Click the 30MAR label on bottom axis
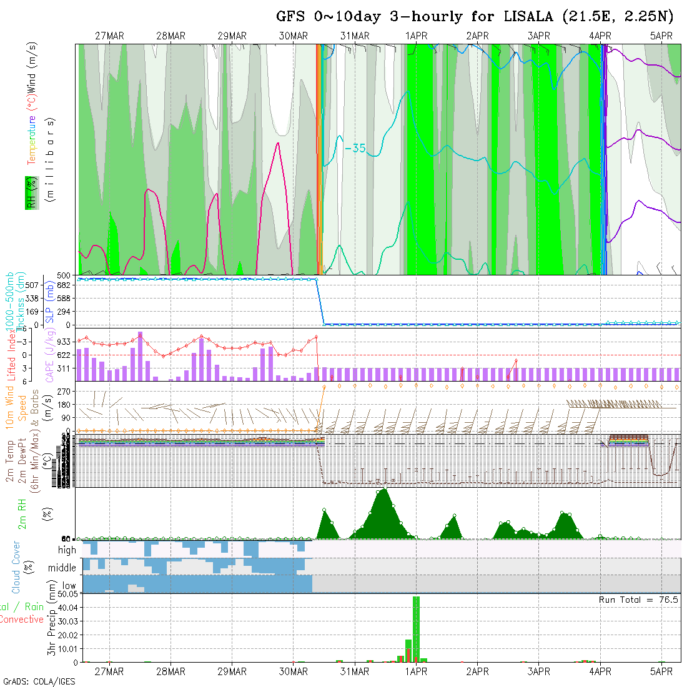Image resolution: width=687 pixels, height=687 pixels. tap(294, 671)
